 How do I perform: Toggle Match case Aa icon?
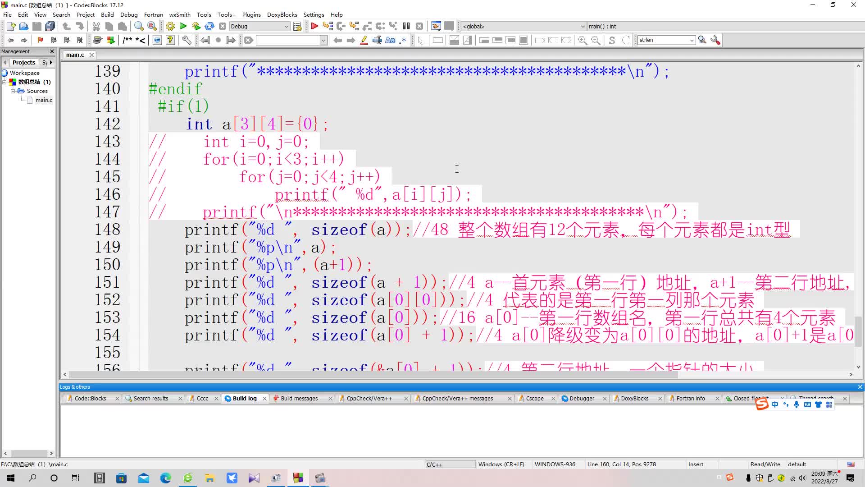[390, 40]
